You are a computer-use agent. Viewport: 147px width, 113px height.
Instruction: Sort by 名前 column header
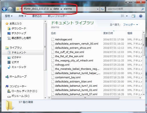[x=53, y=33]
